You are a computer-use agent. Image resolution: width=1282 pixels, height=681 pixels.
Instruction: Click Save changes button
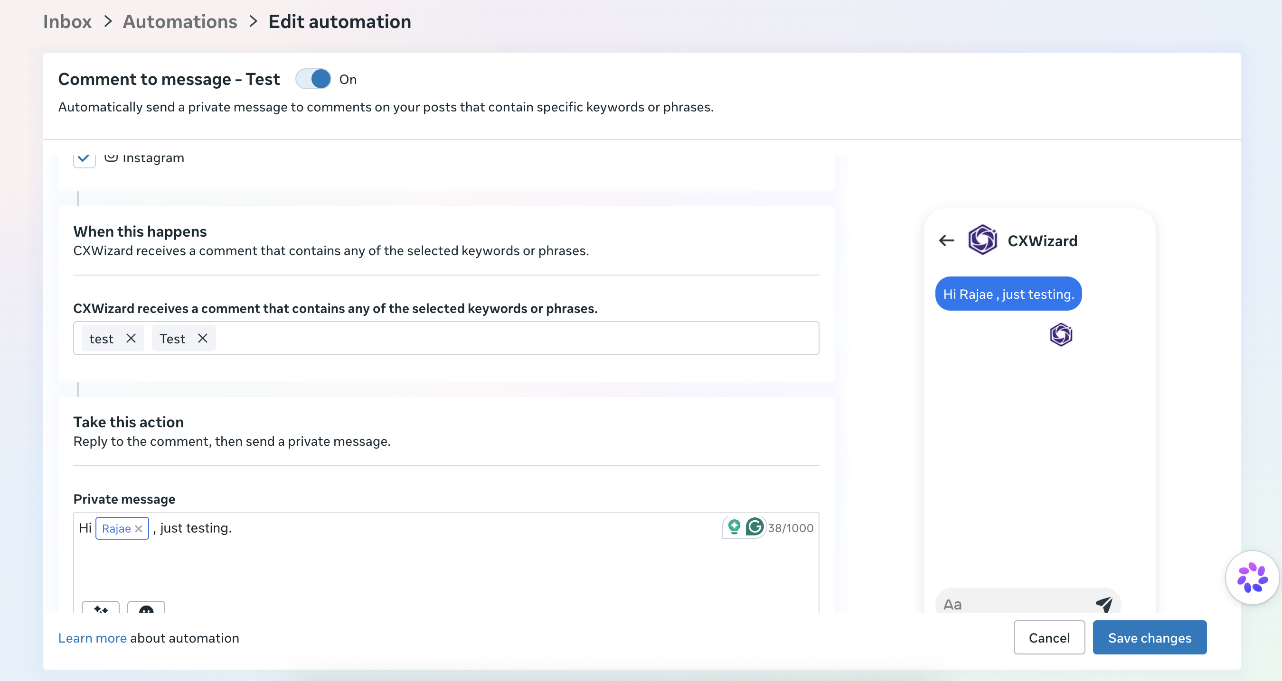point(1150,638)
